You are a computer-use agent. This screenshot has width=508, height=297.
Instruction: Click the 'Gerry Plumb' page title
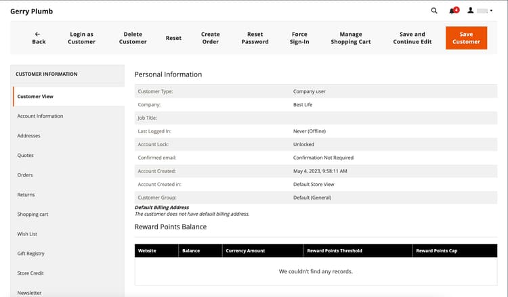click(x=31, y=12)
